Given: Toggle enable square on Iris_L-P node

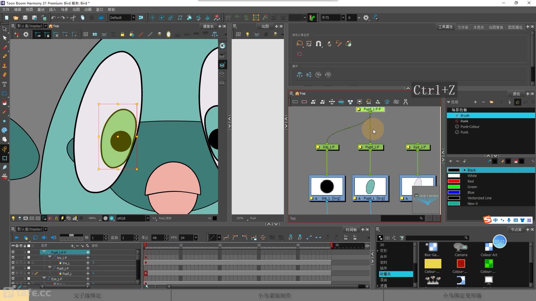Looking at the screenshot, I should coord(318,147).
